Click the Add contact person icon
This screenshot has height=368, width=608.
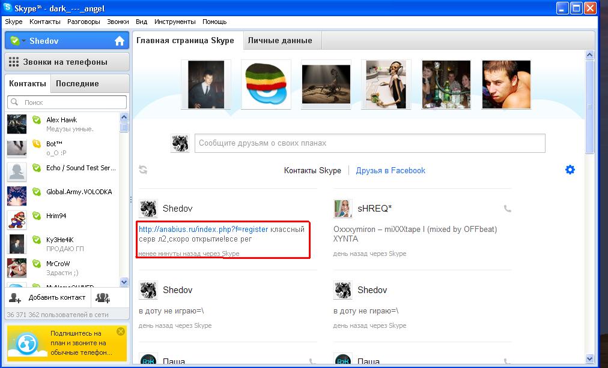coord(15,297)
